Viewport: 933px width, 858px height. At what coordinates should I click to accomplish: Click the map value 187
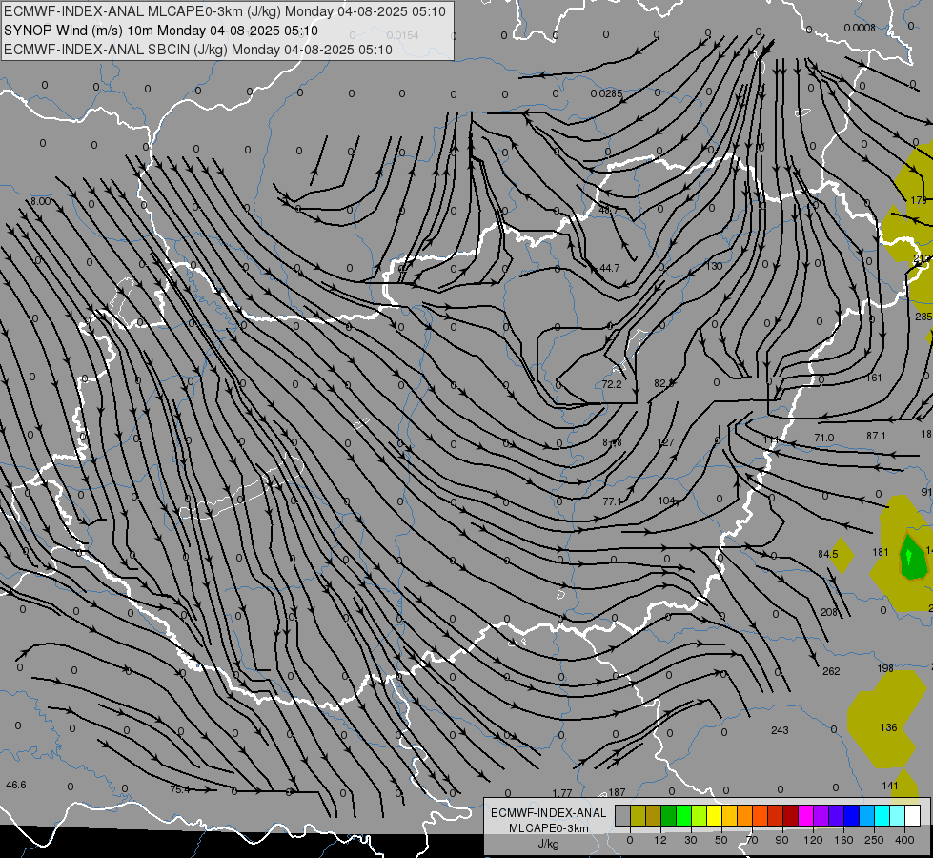click(x=617, y=792)
